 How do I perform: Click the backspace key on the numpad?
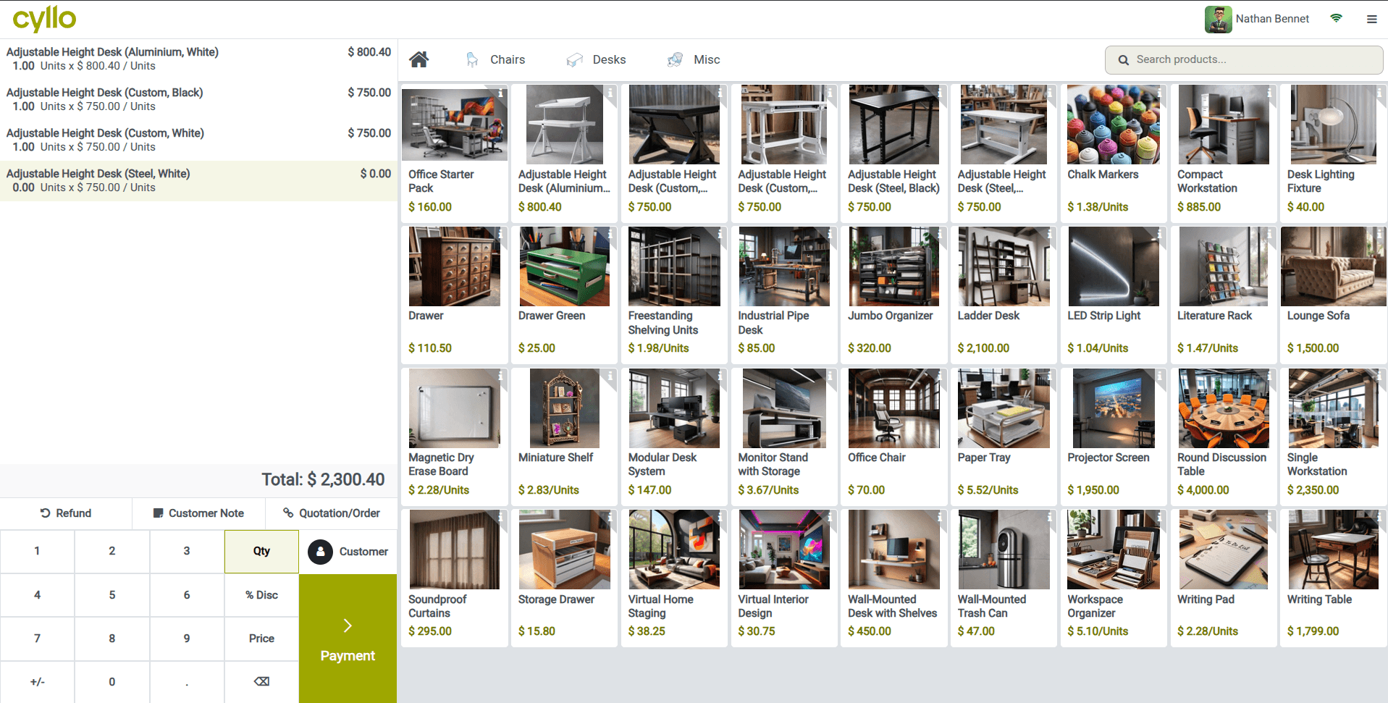tap(261, 681)
